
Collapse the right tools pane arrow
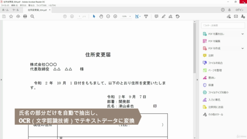pos(197,80)
